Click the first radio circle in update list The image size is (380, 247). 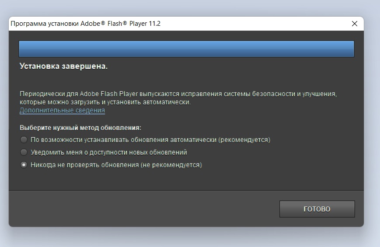[x=24, y=139]
